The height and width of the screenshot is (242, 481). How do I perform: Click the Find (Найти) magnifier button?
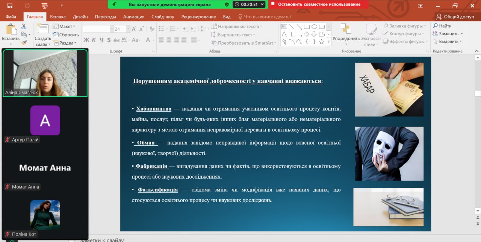coord(442,26)
